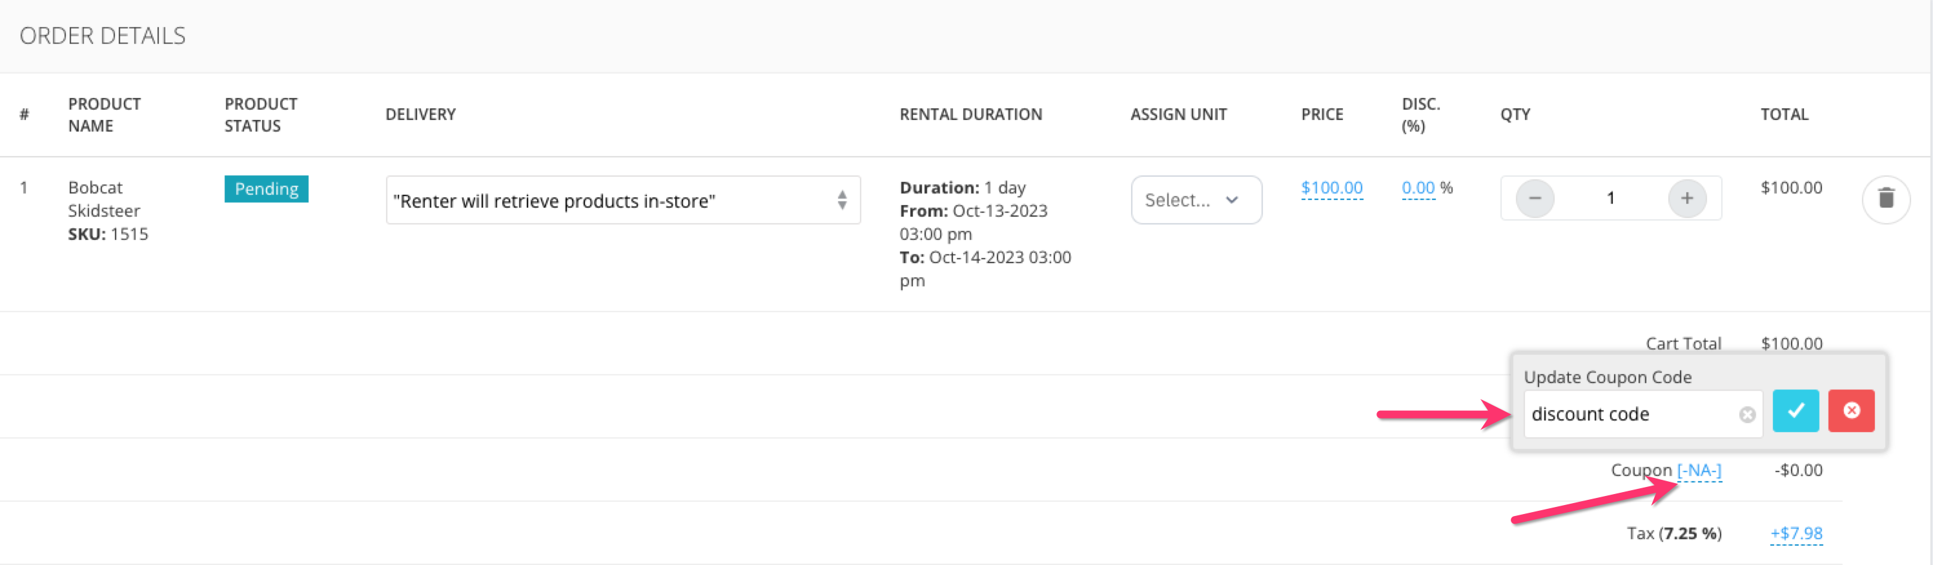Click the Cart Total label
Image resolution: width=1933 pixels, height=565 pixels.
[x=1683, y=343]
